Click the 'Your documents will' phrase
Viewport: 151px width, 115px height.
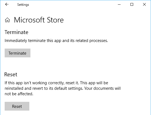pyautogui.click(x=102, y=88)
